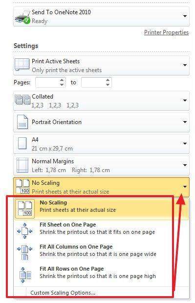Select No Scaling option in the list
Screen dimensions: 195x303
point(101,209)
